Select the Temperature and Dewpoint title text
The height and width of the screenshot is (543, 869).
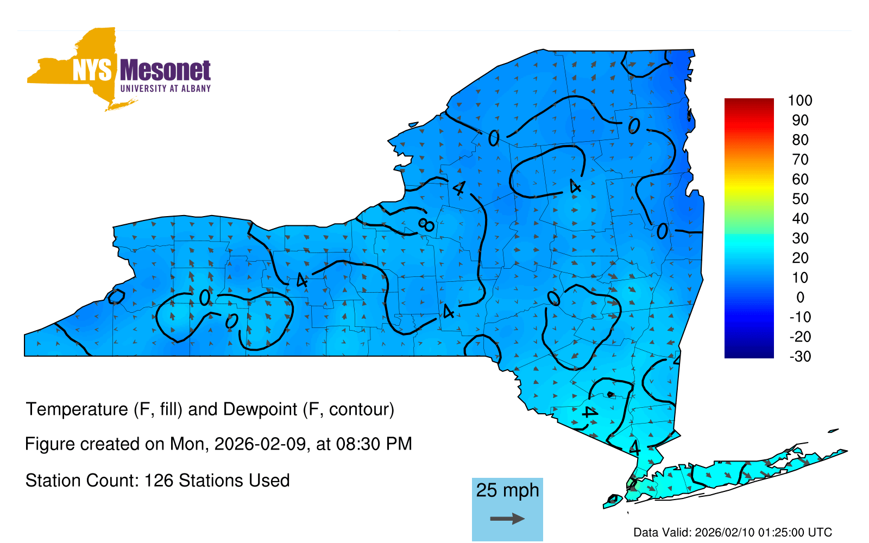pos(210,409)
